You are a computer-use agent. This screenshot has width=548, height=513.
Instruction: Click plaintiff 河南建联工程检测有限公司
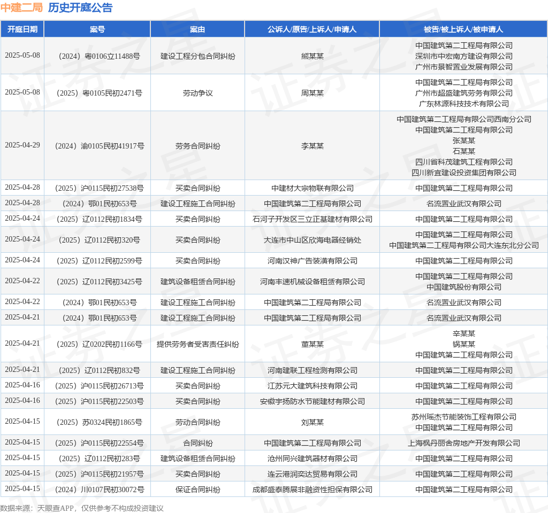coord(313,370)
